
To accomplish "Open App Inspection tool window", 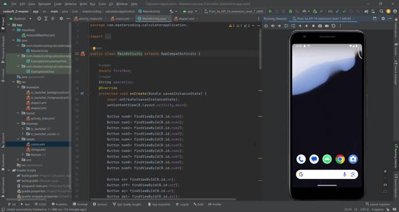I will [159, 204].
